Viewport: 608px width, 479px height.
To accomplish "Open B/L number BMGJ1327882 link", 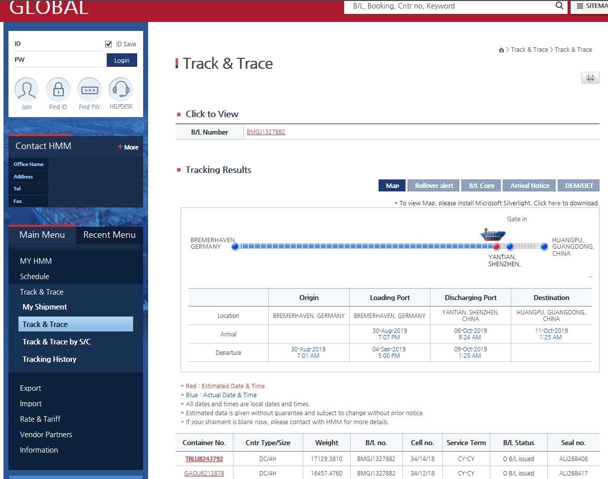I will (266, 132).
